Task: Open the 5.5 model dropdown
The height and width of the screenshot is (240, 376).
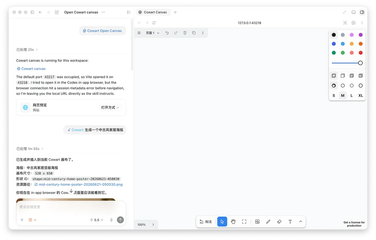Action: [97, 220]
